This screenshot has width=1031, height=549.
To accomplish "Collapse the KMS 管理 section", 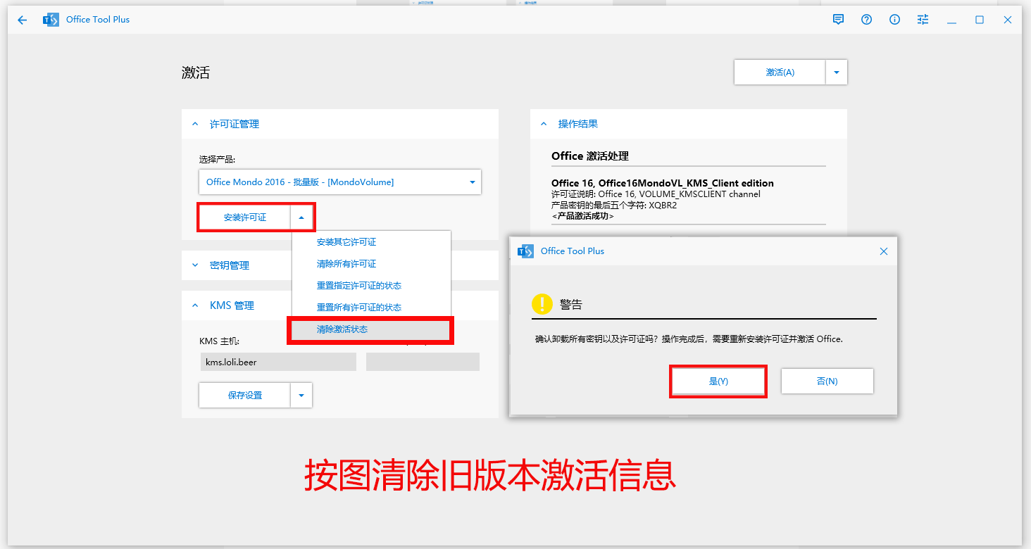I will click(x=195, y=305).
